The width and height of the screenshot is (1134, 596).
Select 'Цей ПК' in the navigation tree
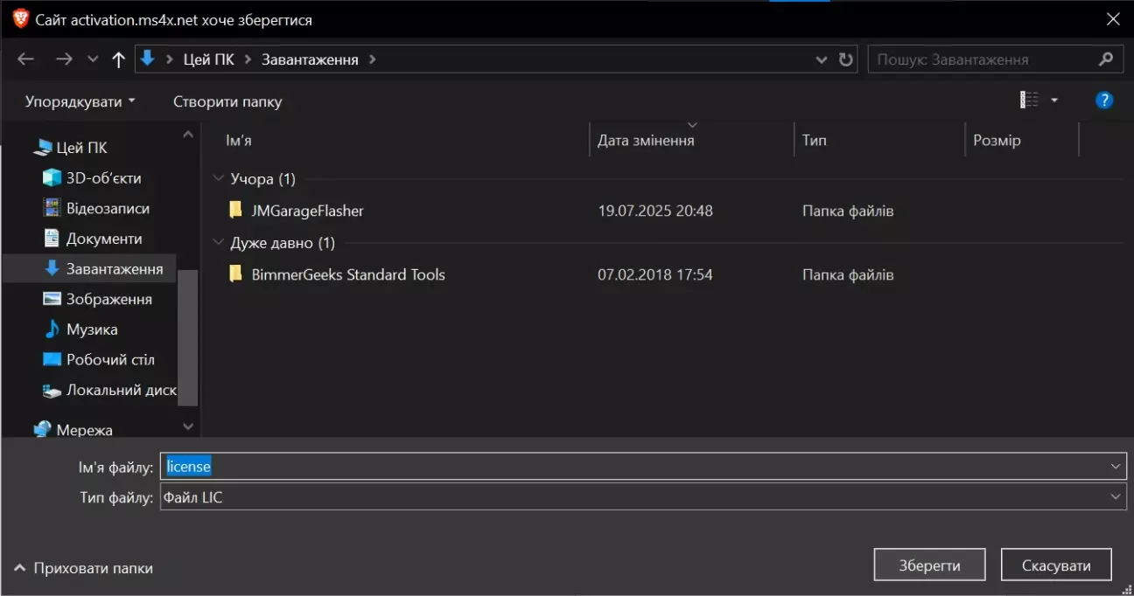click(x=81, y=148)
